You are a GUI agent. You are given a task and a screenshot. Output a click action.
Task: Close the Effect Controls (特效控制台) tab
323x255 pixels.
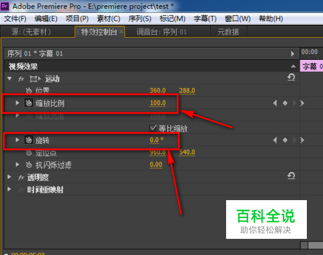click(121, 32)
